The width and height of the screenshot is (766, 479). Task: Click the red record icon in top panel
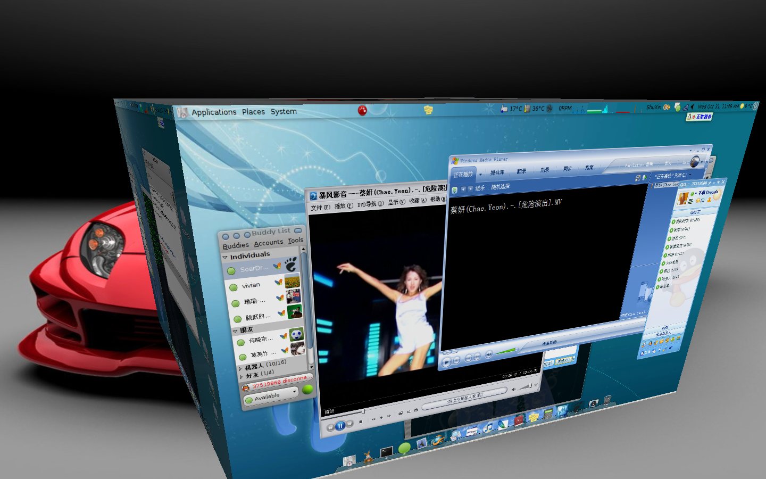363,110
